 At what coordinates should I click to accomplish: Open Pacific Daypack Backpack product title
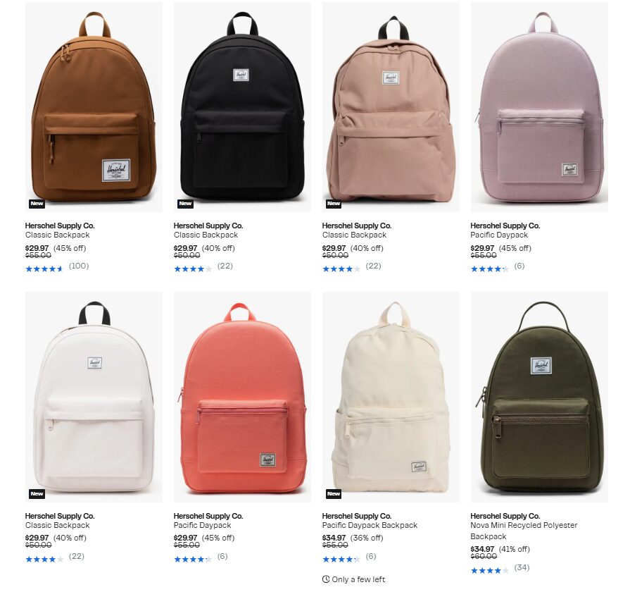[x=370, y=525]
